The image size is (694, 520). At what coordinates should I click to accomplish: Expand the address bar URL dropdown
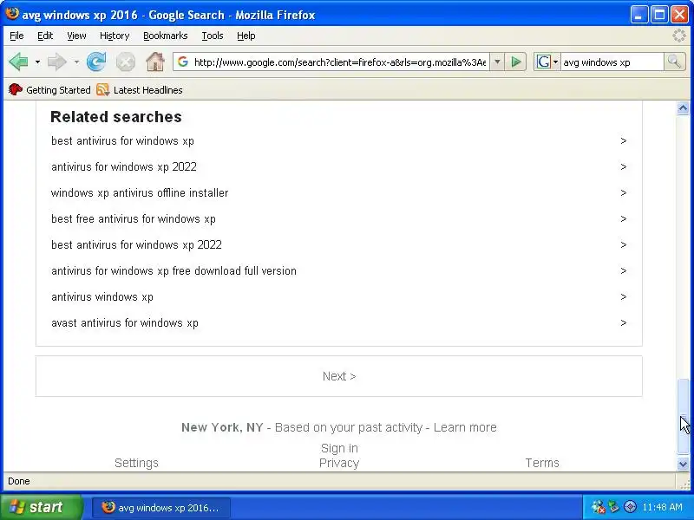[497, 62]
